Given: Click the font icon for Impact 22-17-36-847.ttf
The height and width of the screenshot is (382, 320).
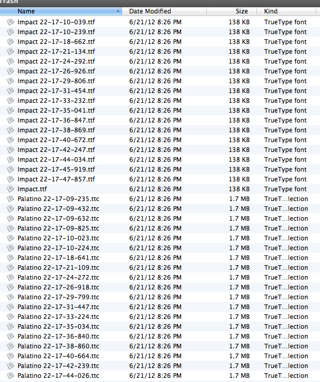Looking at the screenshot, I should point(10,120).
